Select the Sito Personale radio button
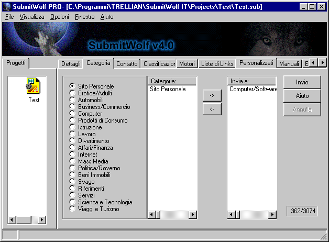 pyautogui.click(x=72, y=86)
